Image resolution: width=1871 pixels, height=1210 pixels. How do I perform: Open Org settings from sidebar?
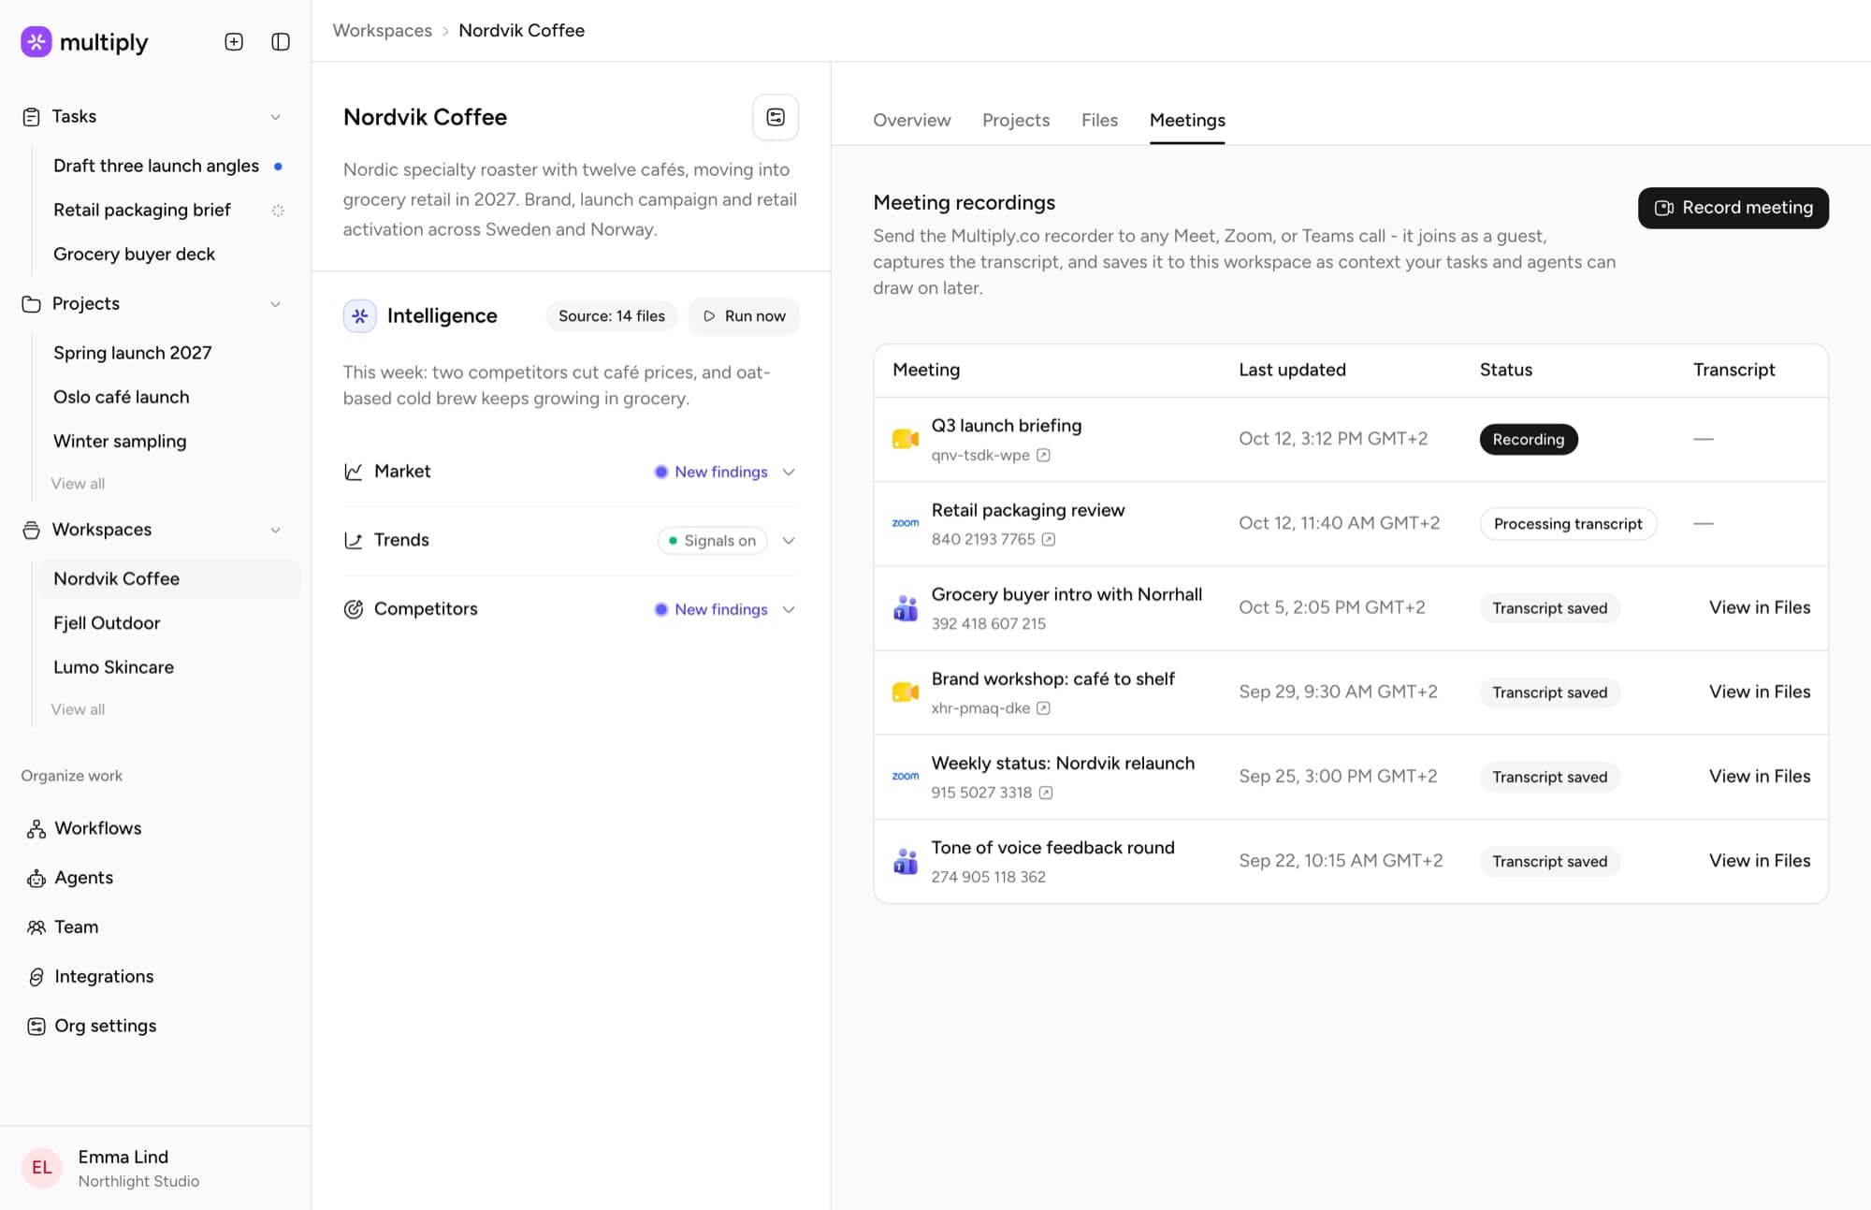coord(91,1026)
